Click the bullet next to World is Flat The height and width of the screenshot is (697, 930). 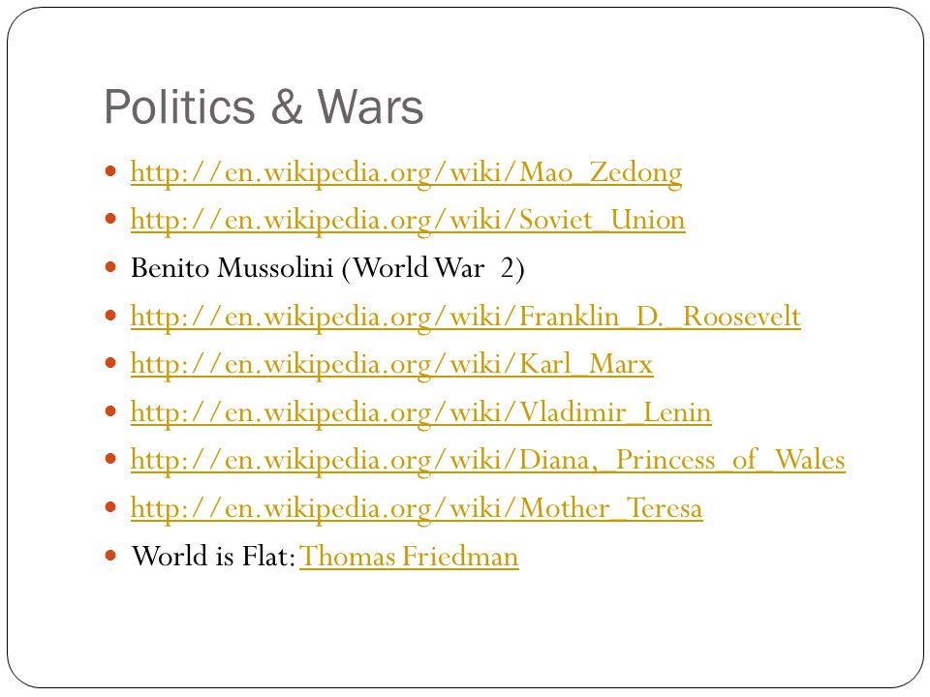click(x=110, y=556)
